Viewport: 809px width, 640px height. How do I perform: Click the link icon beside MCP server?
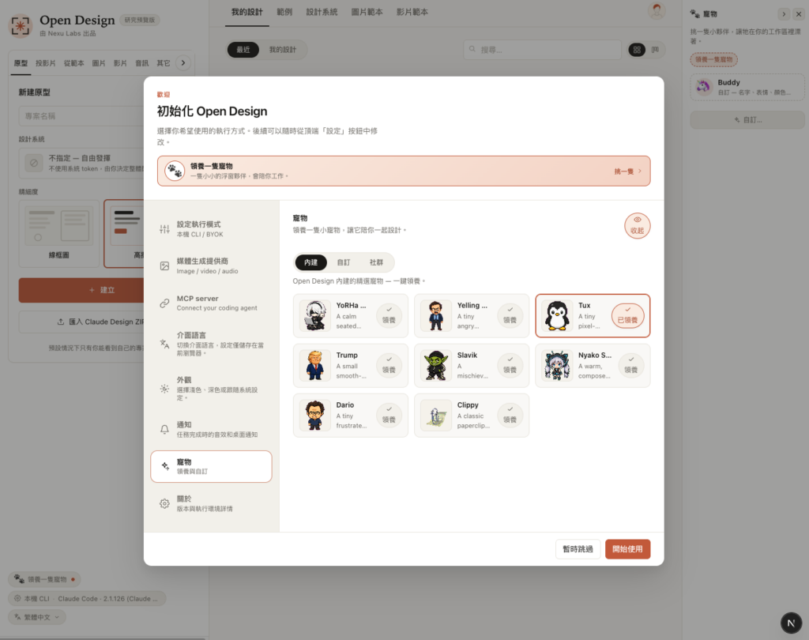[x=164, y=303]
